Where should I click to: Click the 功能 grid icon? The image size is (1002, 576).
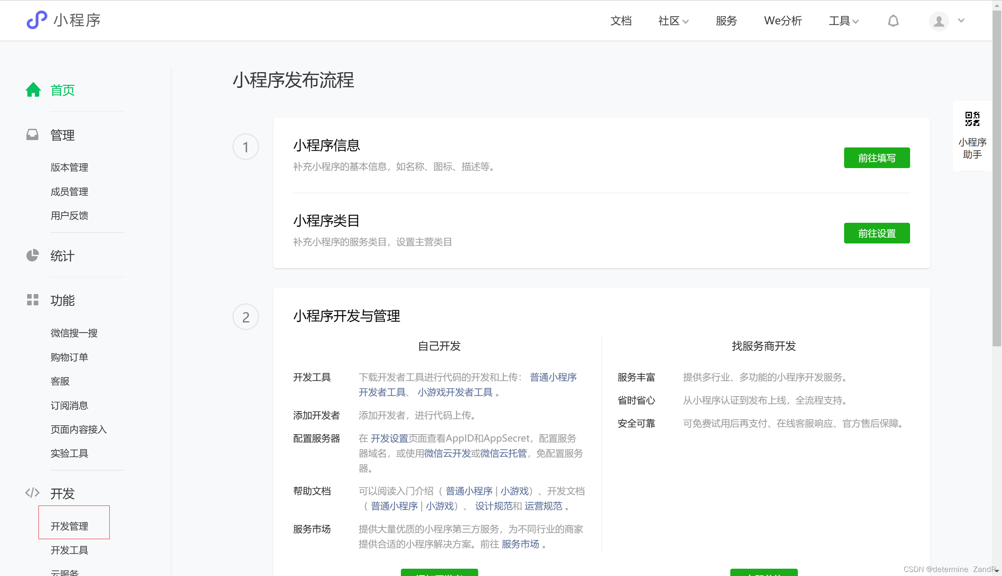(32, 300)
